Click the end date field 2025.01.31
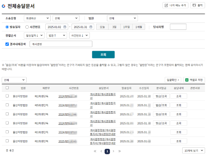The image size is (208, 156). (83, 27)
